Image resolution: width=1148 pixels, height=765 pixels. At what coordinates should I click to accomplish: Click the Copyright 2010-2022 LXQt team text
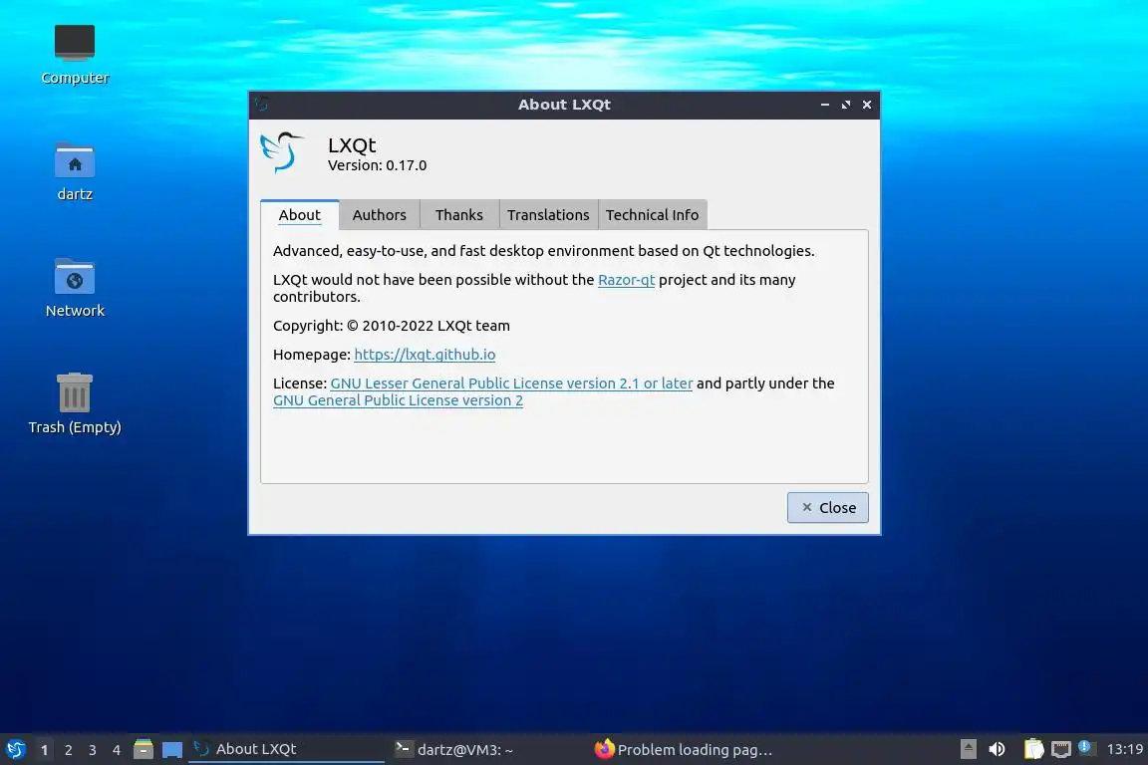pyautogui.click(x=392, y=326)
